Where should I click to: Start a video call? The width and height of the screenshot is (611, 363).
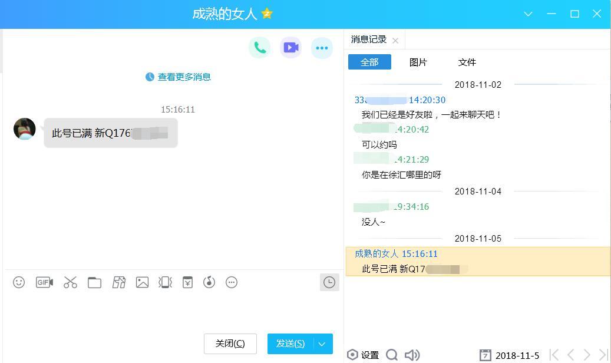[x=290, y=48]
